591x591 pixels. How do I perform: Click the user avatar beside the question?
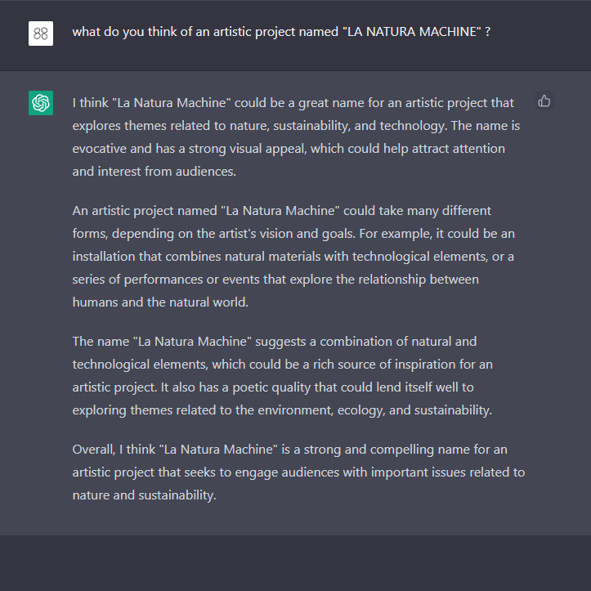click(x=41, y=34)
